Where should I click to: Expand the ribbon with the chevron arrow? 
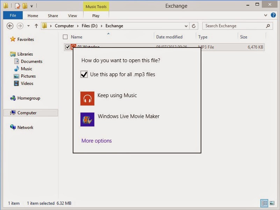266,15
